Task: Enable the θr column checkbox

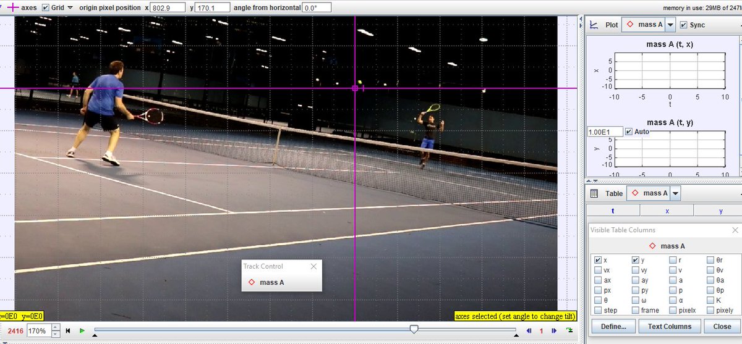Action: [710, 261]
